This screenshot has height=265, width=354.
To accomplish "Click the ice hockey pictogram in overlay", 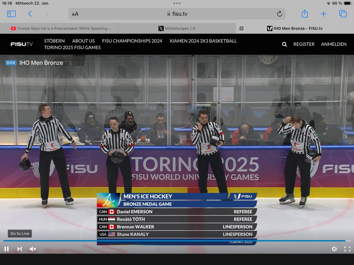I will [108, 201].
